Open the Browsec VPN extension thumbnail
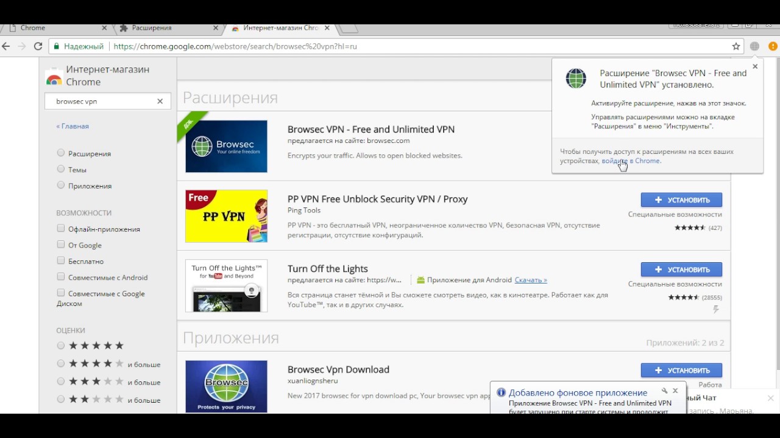The width and height of the screenshot is (780, 438). 226,146
